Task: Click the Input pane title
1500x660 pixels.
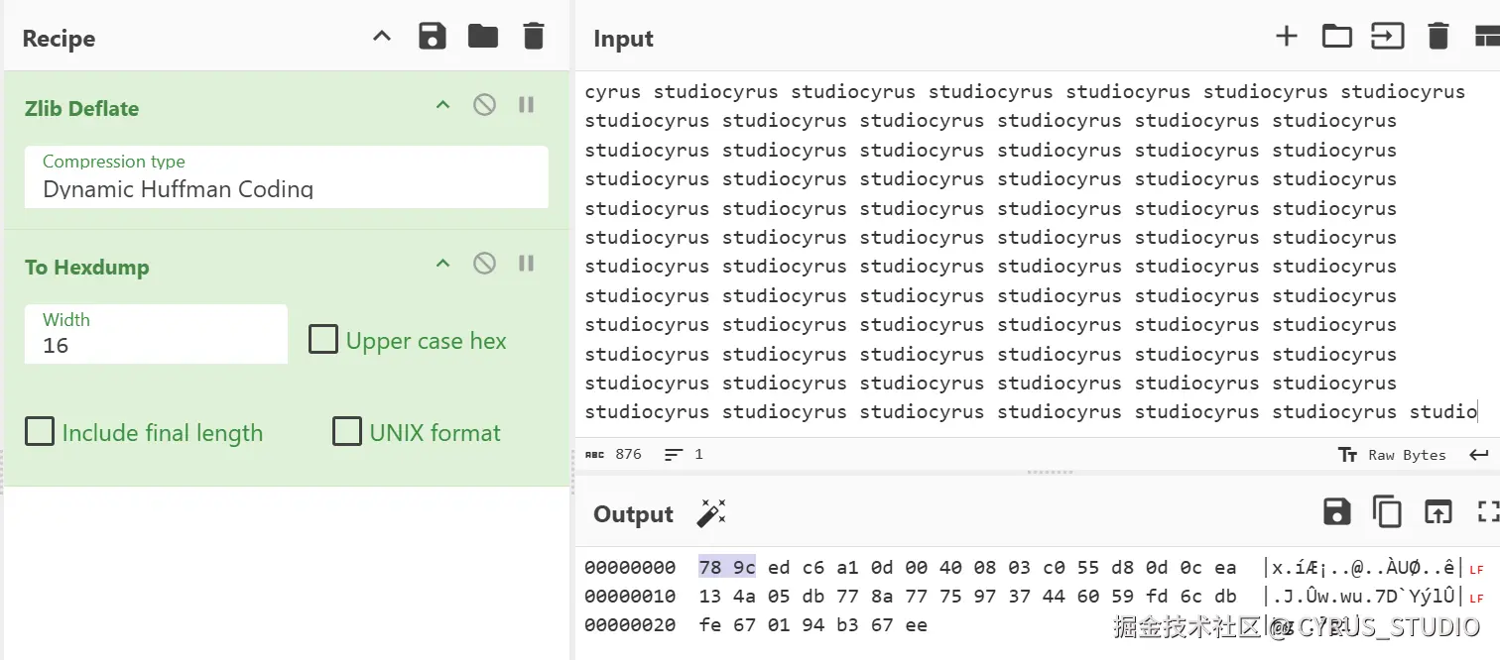Action: (x=623, y=39)
